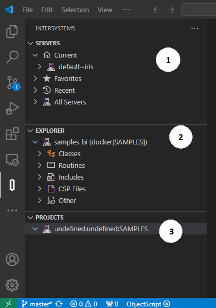Collapse the PROJECTS section
Viewport: 216px width, 308px height.
coord(30,217)
